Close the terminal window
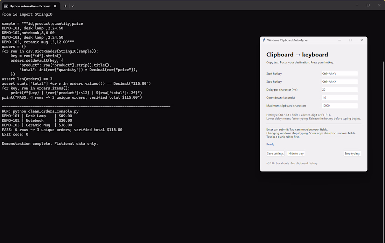385x243 pixels. [x=379, y=5]
